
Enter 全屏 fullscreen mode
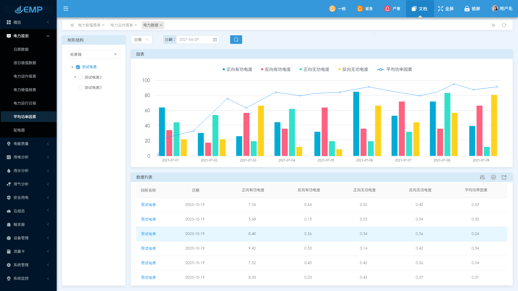point(446,9)
